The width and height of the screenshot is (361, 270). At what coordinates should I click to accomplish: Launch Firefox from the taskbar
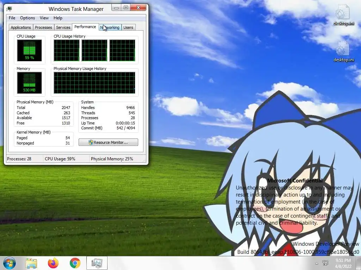click(53, 263)
